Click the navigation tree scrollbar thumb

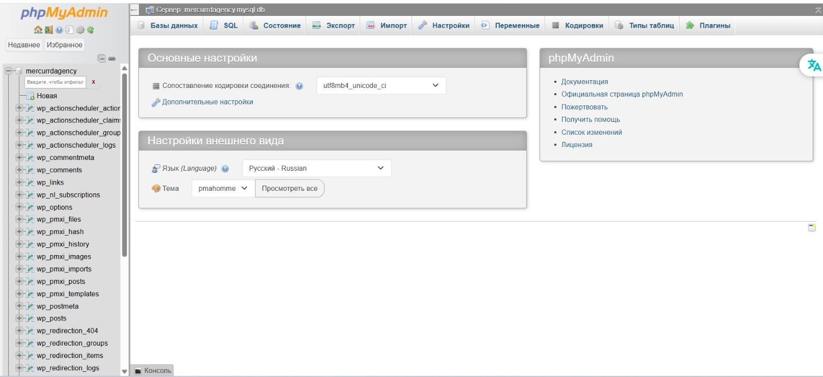[x=124, y=165]
